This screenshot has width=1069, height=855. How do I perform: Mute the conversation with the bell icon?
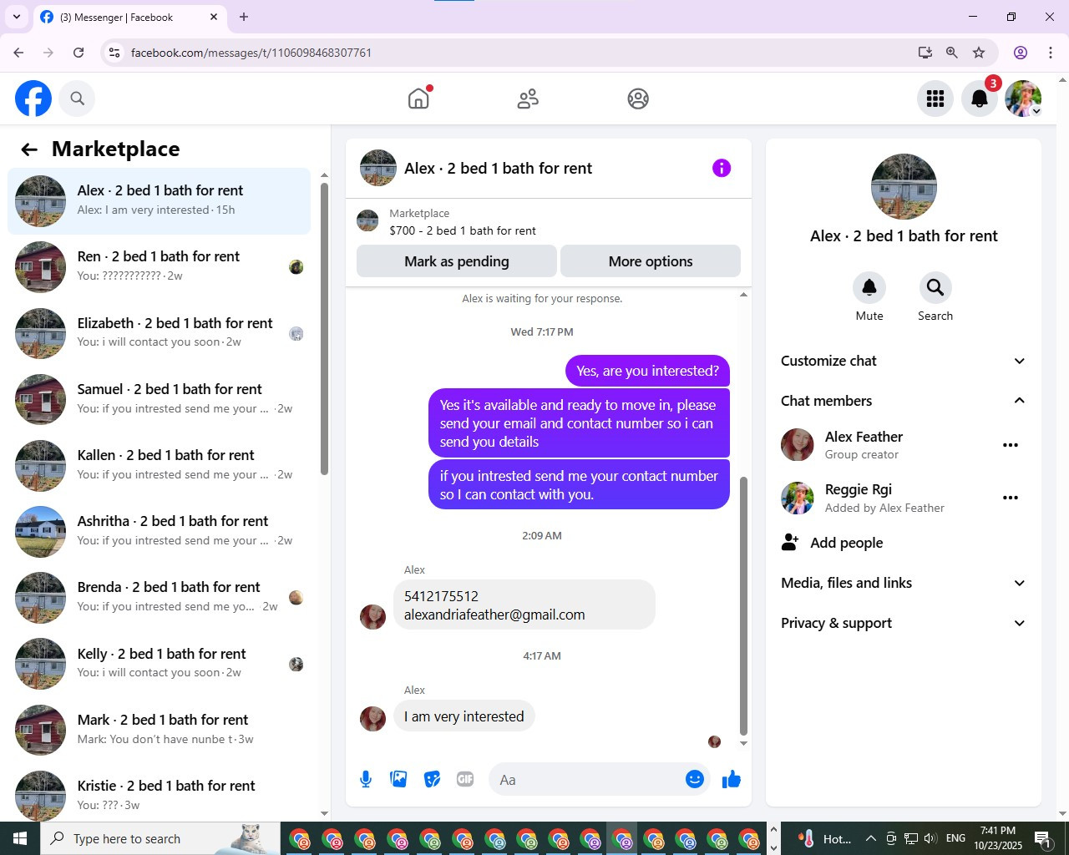(869, 287)
